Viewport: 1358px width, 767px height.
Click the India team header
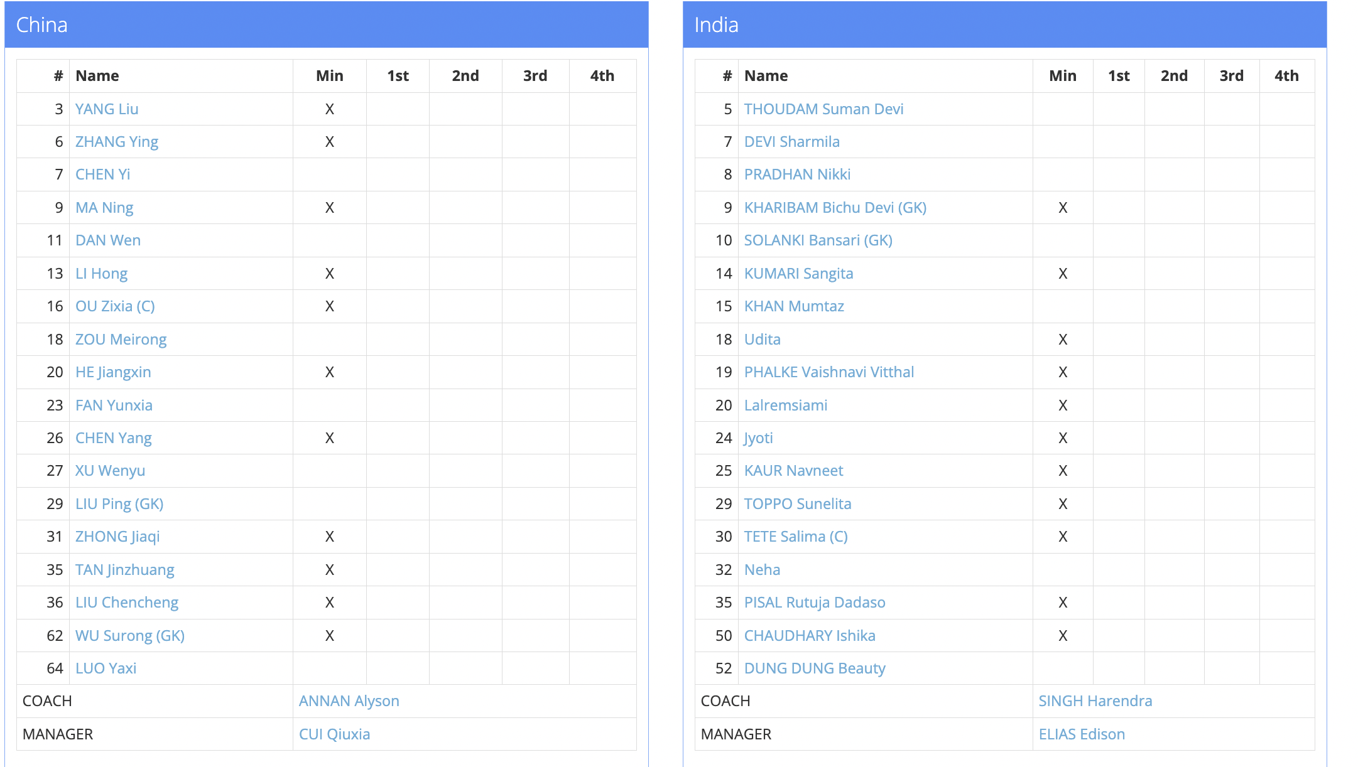tap(716, 25)
